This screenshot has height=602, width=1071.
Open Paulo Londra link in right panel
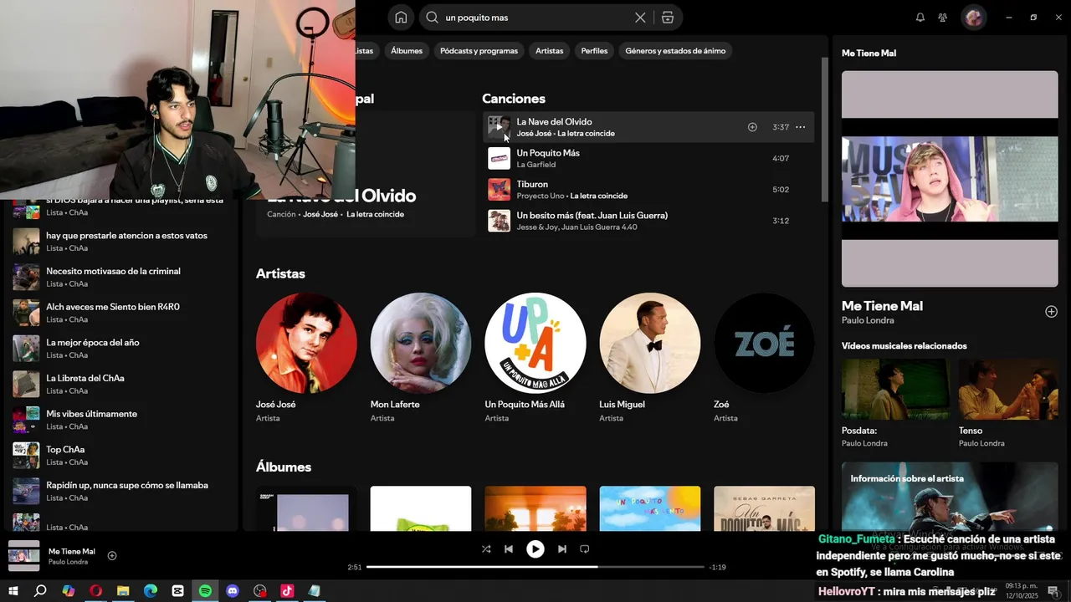point(868,320)
